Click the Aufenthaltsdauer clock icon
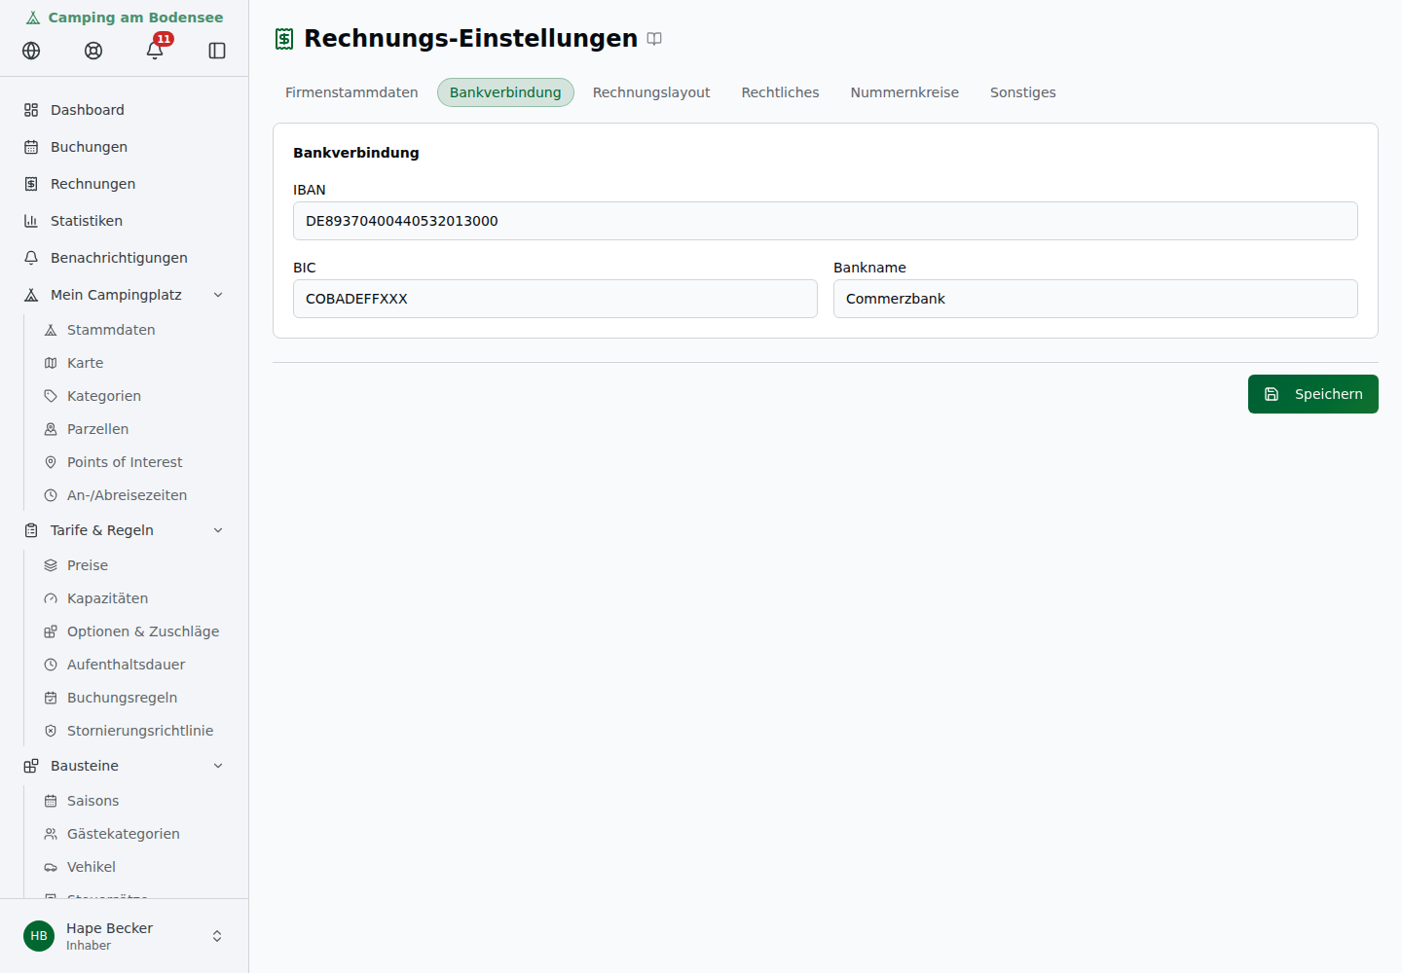This screenshot has width=1402, height=973. click(51, 665)
